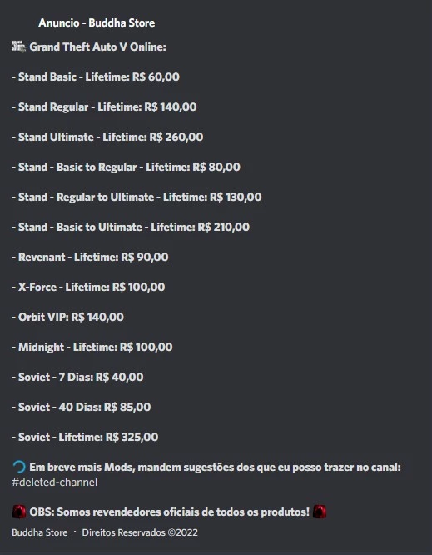
Task: Click the Anuncio - Buddha Store title
Action: pos(97,23)
